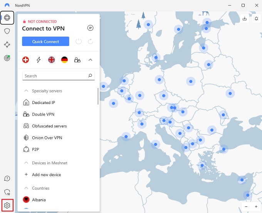Viewport: 262px width, 213px height.
Task: Click the NOT CONNECTED status text
Action: [x=42, y=21]
